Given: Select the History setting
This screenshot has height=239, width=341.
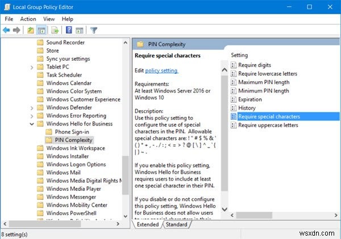Looking at the screenshot, I should pos(247,108).
